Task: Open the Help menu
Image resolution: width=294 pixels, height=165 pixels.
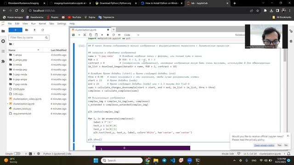Action: coord(72,23)
